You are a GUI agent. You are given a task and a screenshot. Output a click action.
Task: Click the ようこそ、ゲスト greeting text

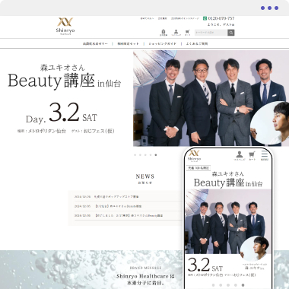click(x=221, y=24)
